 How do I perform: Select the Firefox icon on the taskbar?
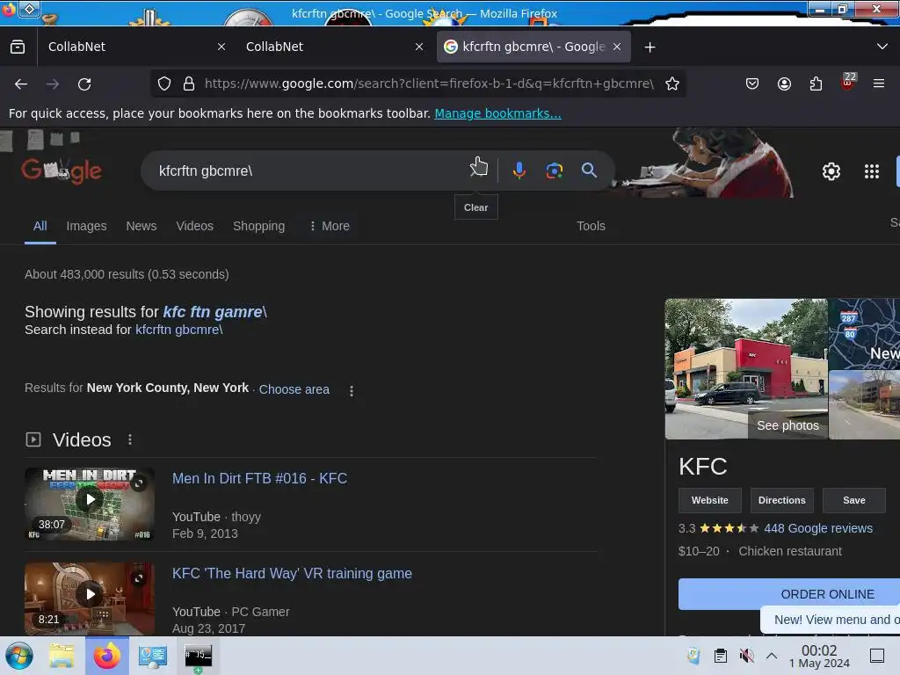click(107, 656)
